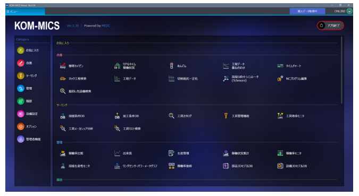Select 管理者機能 admin category in sidebar
The height and width of the screenshot is (196, 359).
point(29,139)
